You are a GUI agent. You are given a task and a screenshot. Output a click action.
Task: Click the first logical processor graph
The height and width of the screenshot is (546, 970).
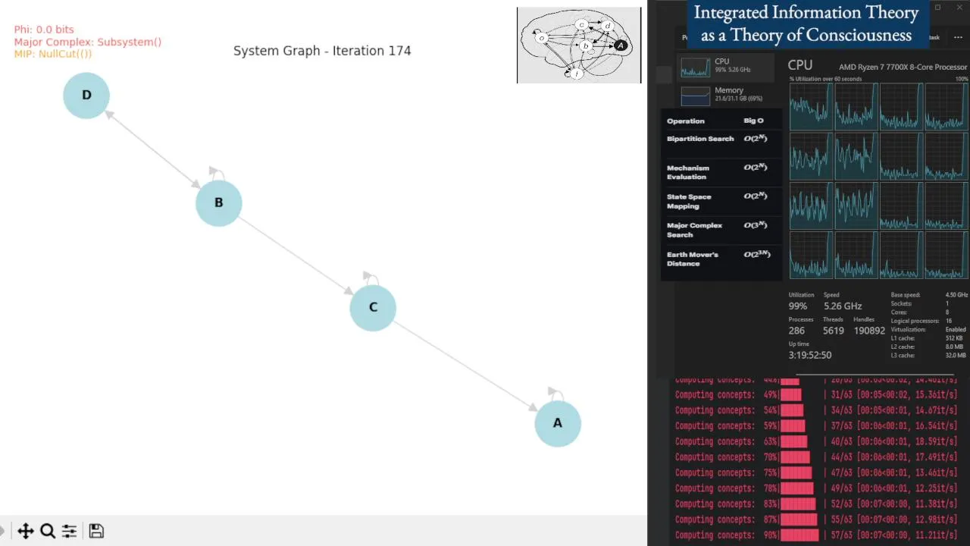click(x=811, y=107)
